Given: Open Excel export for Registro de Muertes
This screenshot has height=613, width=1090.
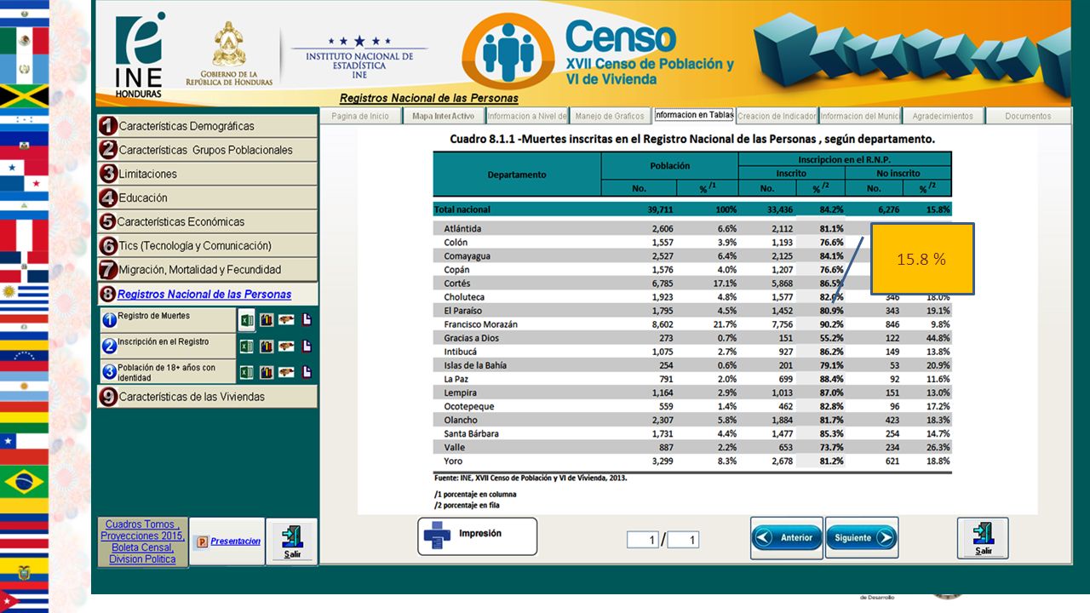Looking at the screenshot, I should pyautogui.click(x=246, y=320).
